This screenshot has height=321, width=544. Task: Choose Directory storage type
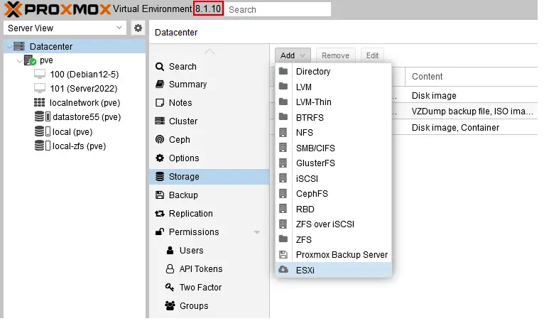click(x=333, y=72)
